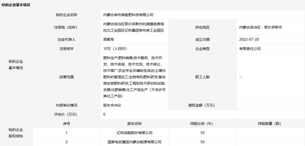Select the 企业类型 label
305x146 pixels.
[x=202, y=49]
